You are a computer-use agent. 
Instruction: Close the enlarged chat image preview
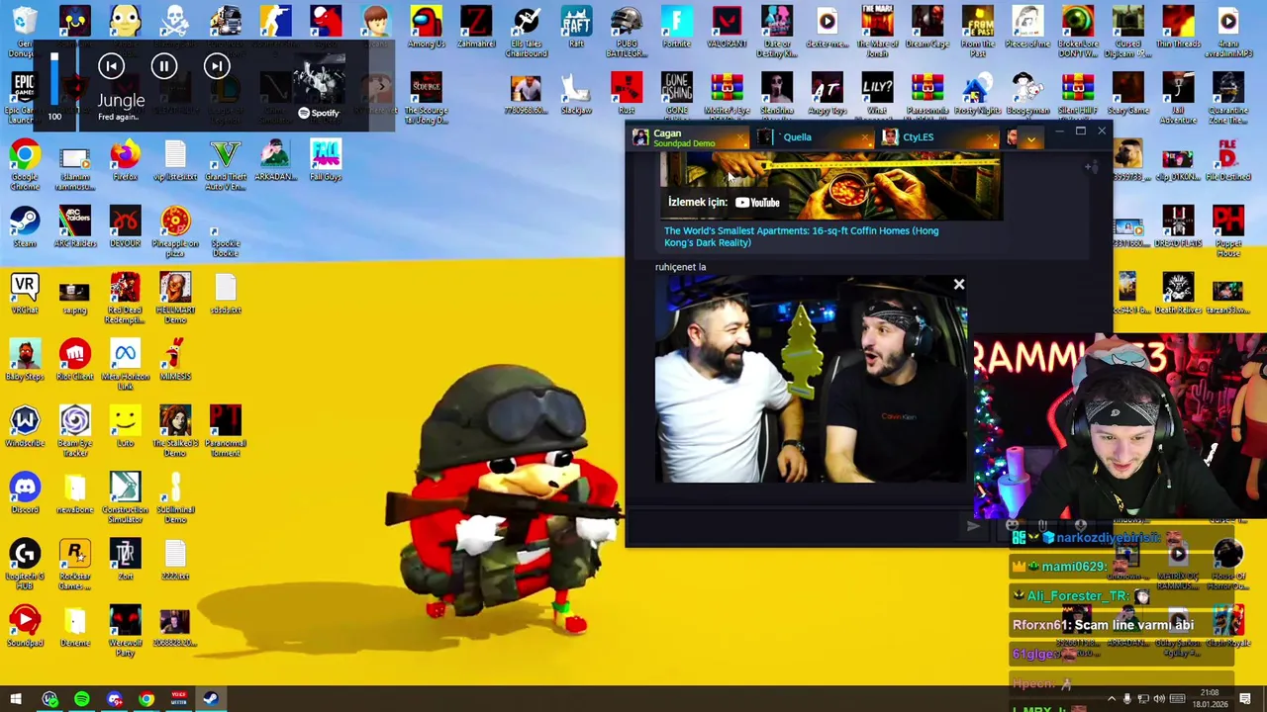pos(958,285)
